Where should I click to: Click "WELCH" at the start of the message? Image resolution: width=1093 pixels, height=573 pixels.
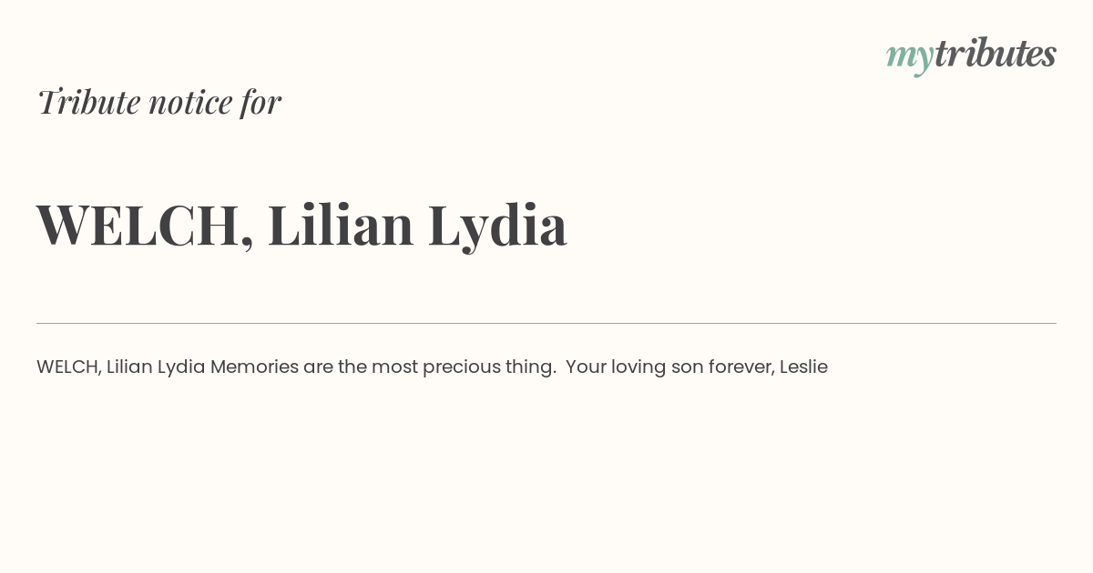pyautogui.click(x=68, y=367)
